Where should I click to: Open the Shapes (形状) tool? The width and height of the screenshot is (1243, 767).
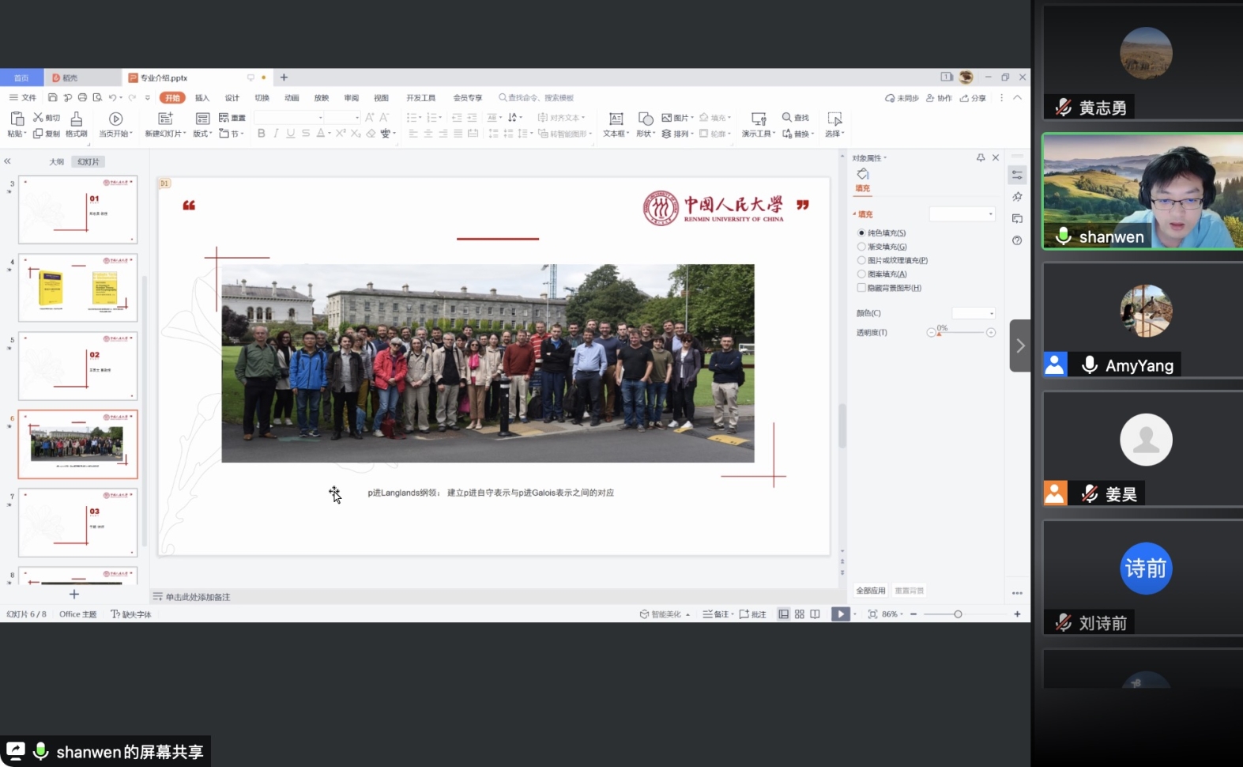[645, 119]
